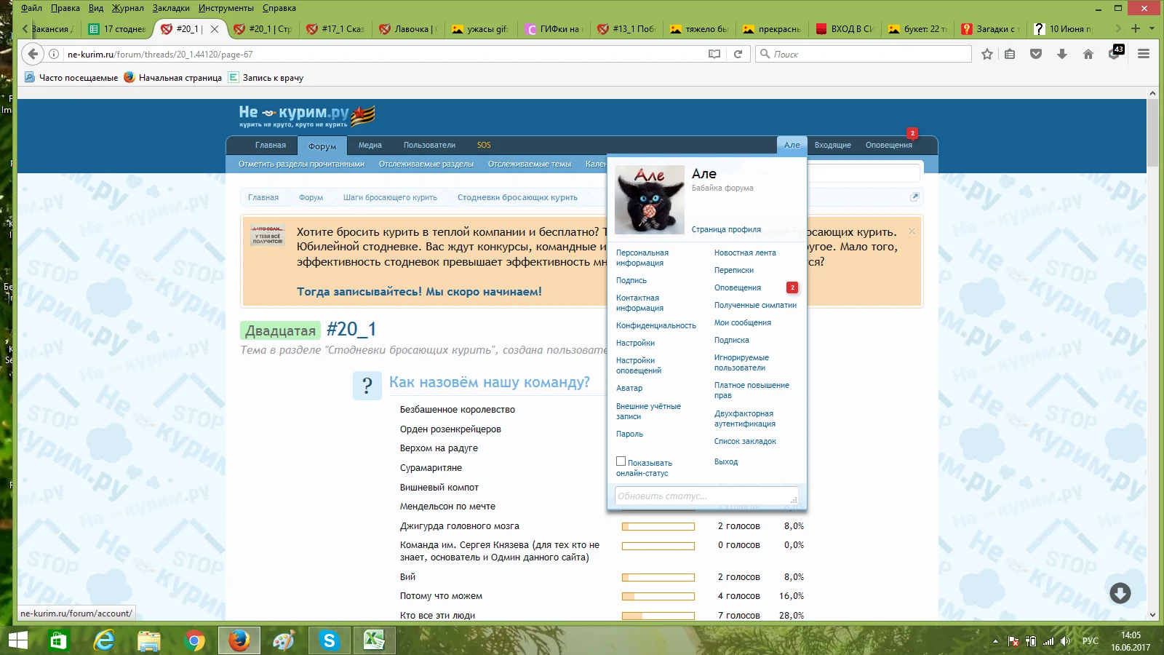The width and height of the screenshot is (1164, 655).
Task: Open Excel from the taskbar
Action: pyautogui.click(x=374, y=640)
